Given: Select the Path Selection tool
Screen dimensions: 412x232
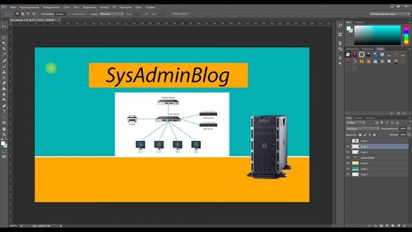Looking at the screenshot, I should pyautogui.click(x=4, y=117).
